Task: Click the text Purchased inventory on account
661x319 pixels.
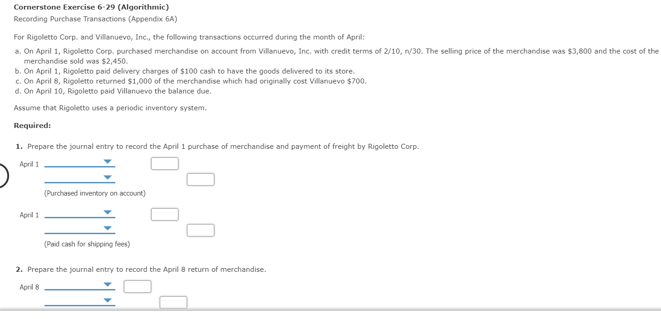Action: [94, 193]
